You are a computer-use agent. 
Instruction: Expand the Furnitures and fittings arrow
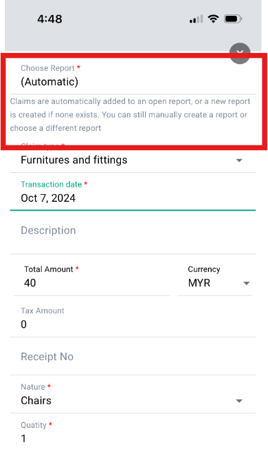tap(239, 160)
